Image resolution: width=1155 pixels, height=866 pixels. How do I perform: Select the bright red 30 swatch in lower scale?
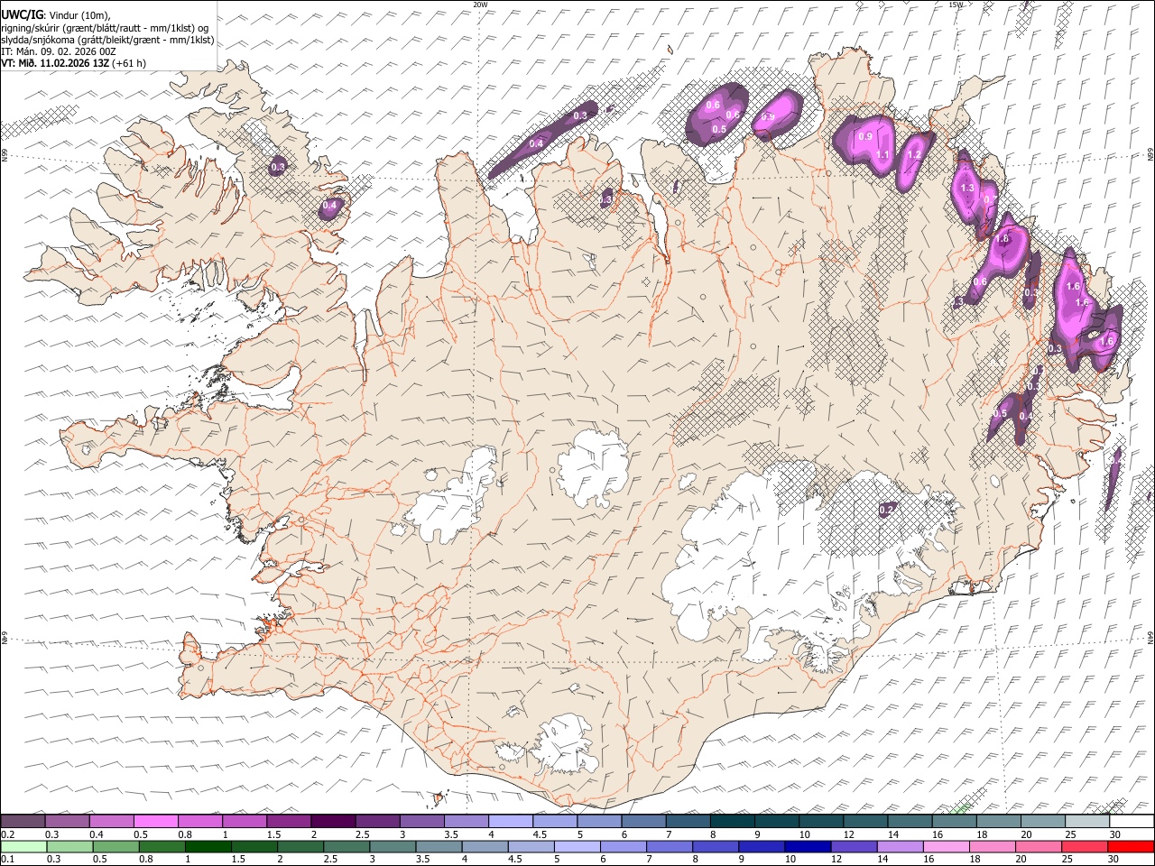tap(1131, 846)
